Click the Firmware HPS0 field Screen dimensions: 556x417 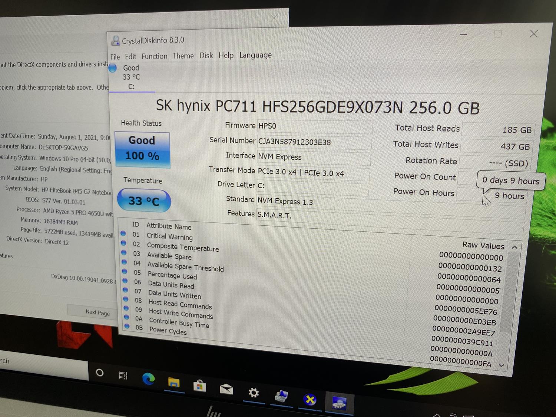314,127
